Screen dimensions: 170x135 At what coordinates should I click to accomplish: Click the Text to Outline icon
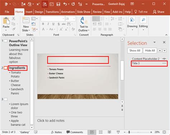click(84, 20)
